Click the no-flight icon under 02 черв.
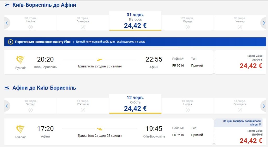The height and width of the screenshot is (147, 268). pos(188,27)
